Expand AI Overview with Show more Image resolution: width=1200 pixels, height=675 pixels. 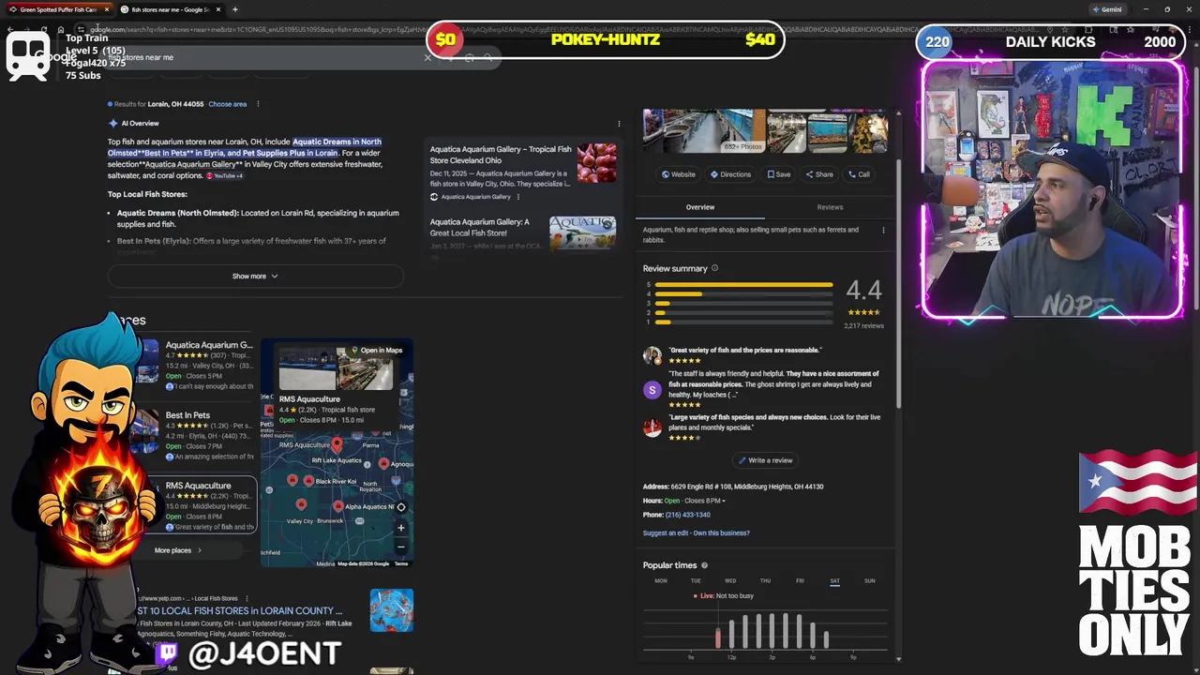pos(255,277)
